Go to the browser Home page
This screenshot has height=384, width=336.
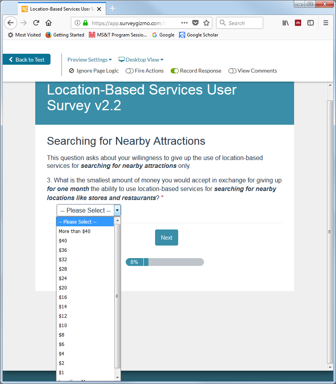coord(49,23)
